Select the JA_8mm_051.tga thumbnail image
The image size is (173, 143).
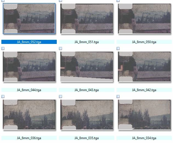pos(87,19)
